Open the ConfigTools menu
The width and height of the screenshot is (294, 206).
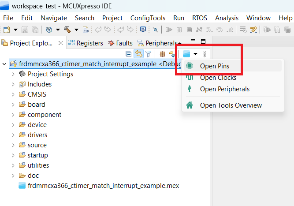click(148, 18)
